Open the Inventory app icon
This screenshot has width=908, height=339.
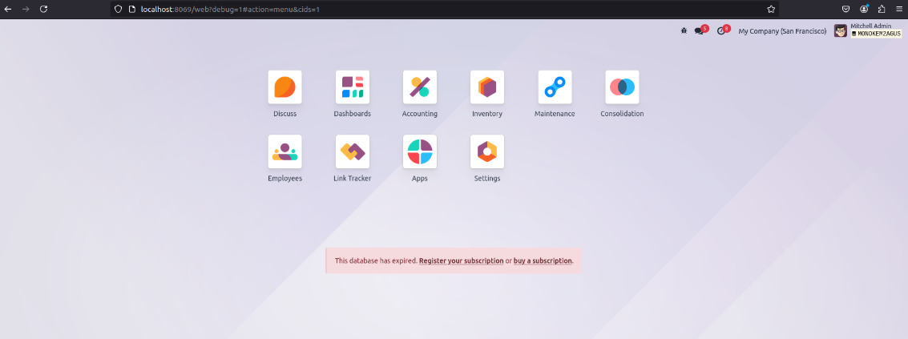pos(486,87)
